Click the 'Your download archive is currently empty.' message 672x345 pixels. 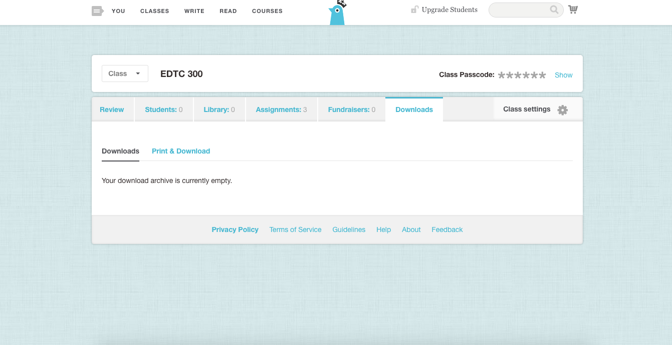[x=167, y=180]
